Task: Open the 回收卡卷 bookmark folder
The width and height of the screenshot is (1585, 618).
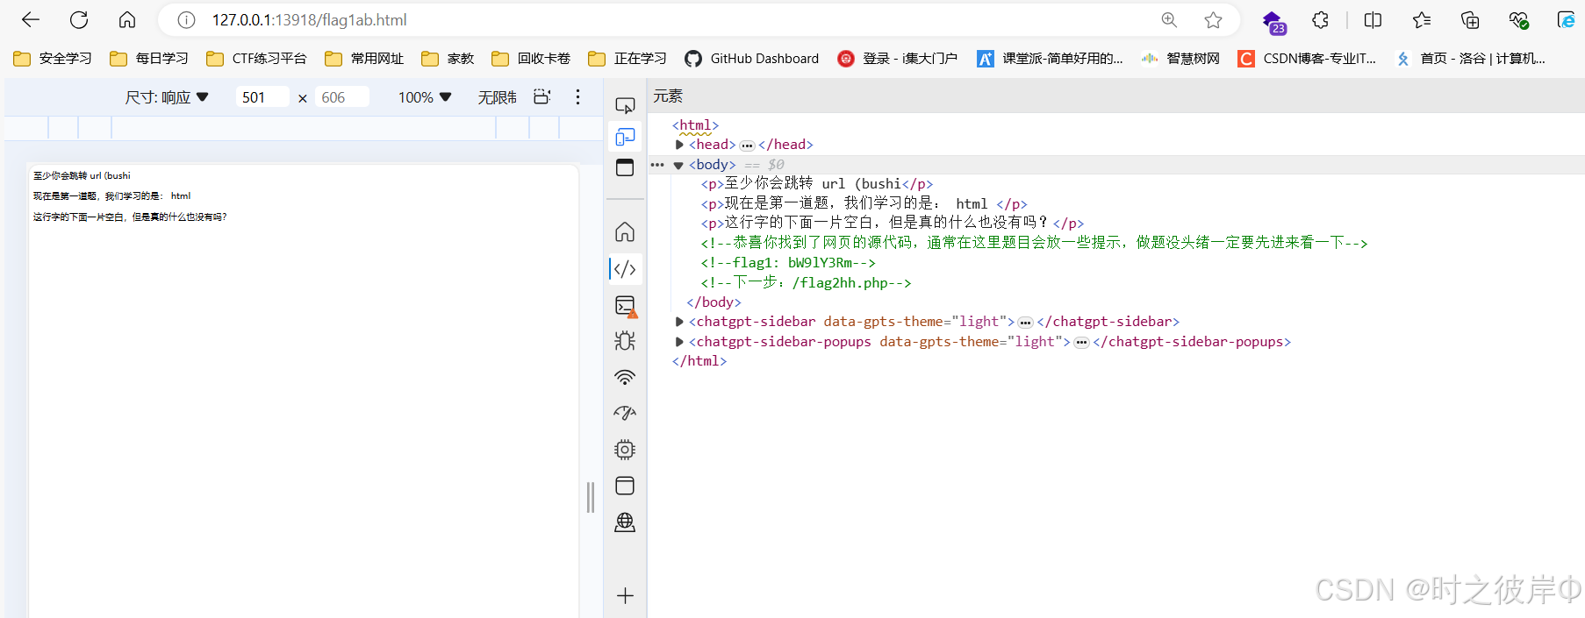Action: pyautogui.click(x=531, y=59)
